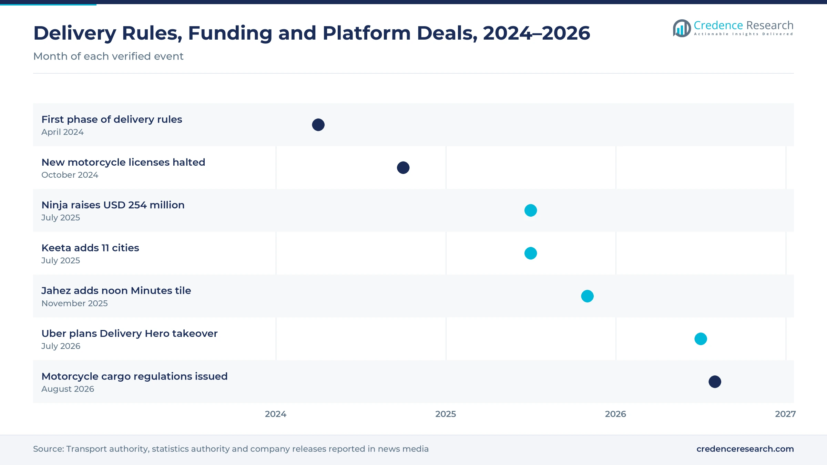
Task: Click the Source attribution text in footer
Action: [x=231, y=449]
